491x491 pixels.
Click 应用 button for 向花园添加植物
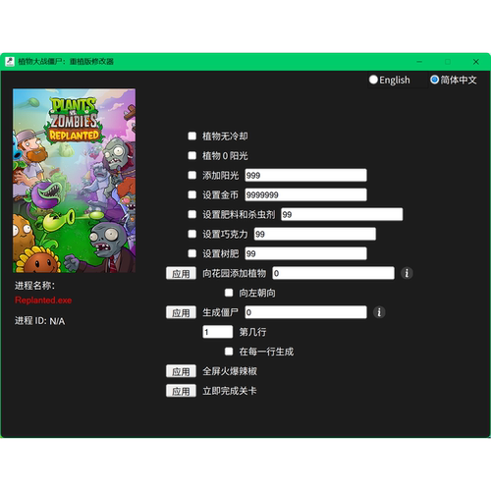point(181,273)
